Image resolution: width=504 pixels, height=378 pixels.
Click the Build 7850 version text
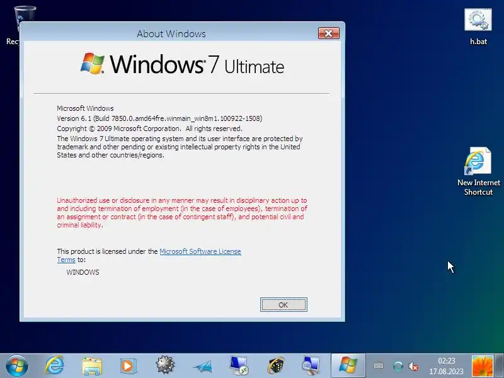pyautogui.click(x=159, y=118)
